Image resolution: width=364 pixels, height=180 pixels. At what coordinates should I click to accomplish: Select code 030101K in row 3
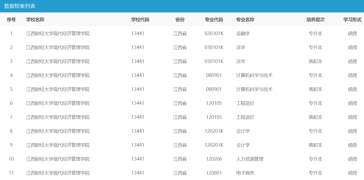pyautogui.click(x=214, y=61)
